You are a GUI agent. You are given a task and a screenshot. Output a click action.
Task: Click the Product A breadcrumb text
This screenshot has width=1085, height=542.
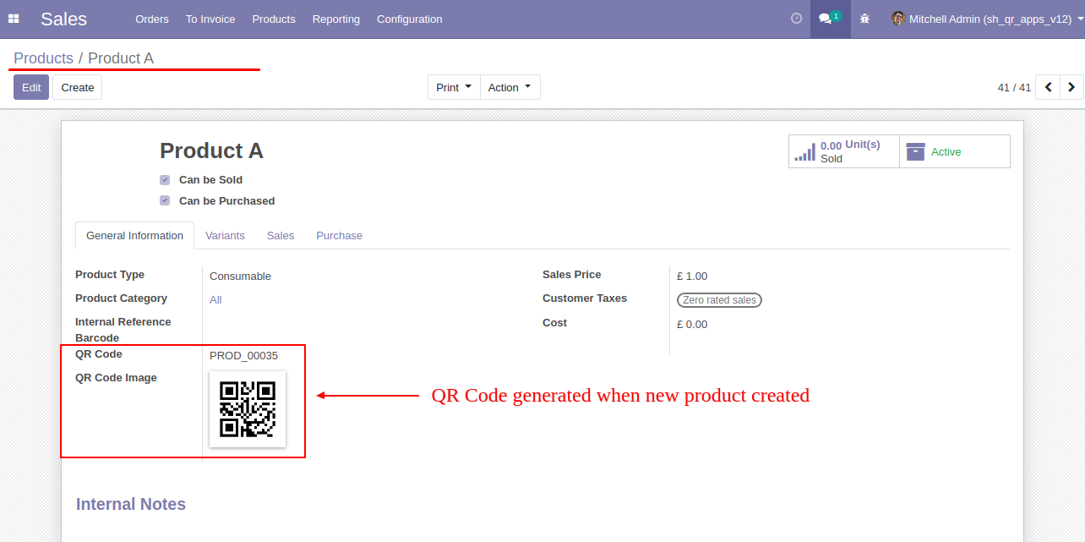121,58
